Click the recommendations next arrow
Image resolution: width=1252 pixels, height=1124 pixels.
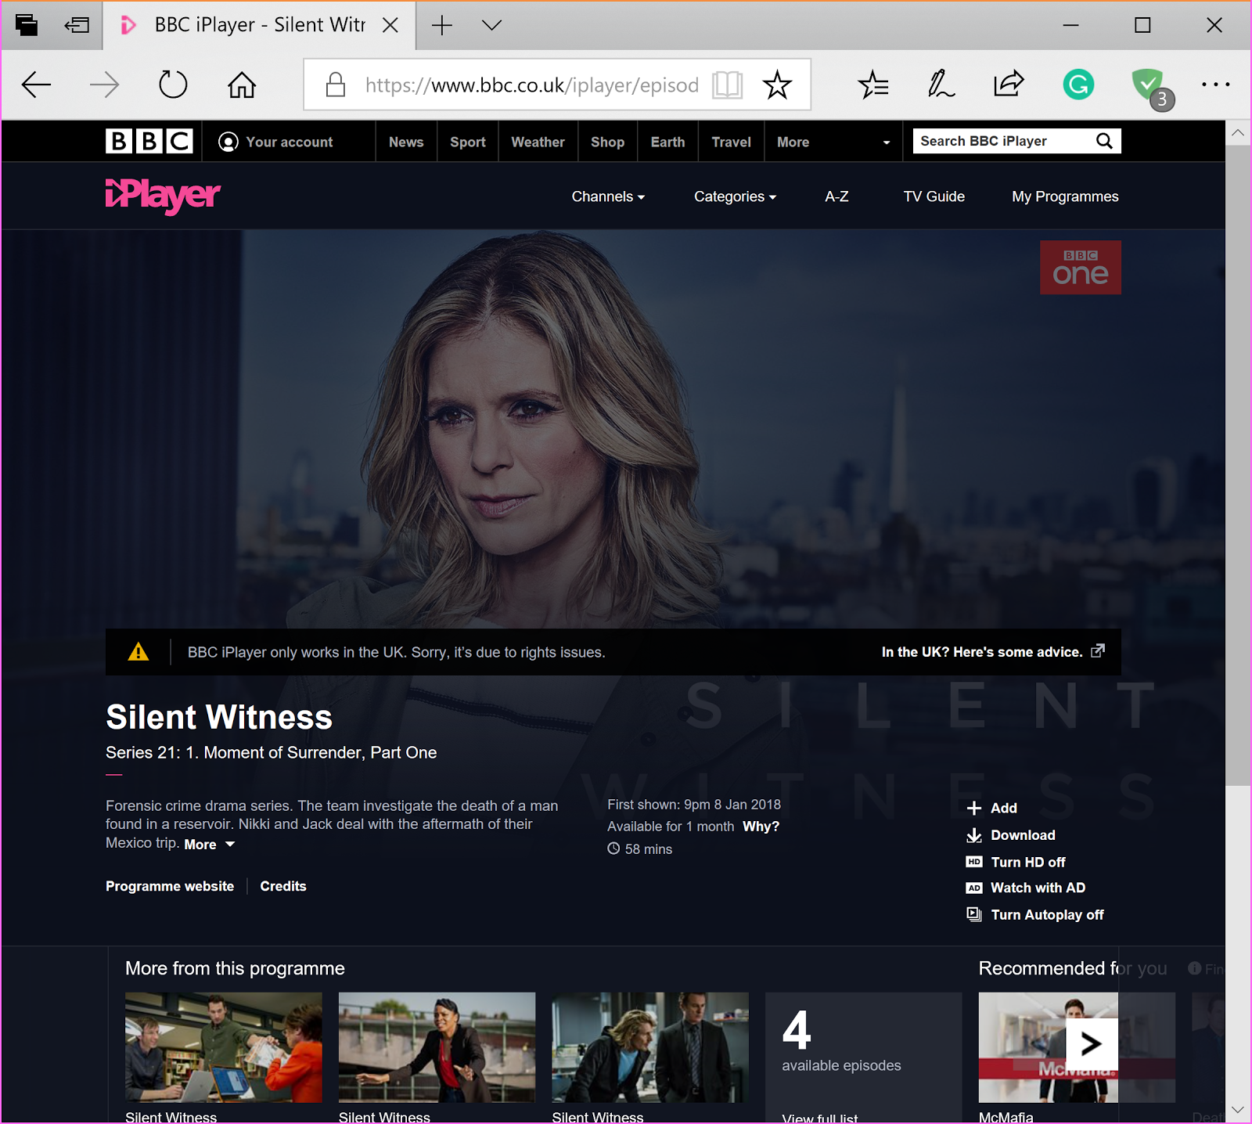[x=1092, y=1043]
